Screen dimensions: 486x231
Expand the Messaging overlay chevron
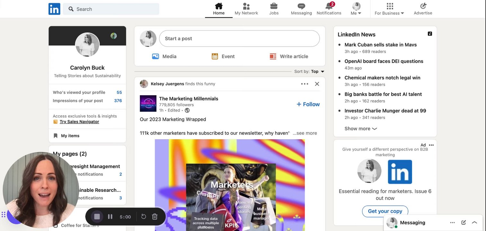pos(474,223)
